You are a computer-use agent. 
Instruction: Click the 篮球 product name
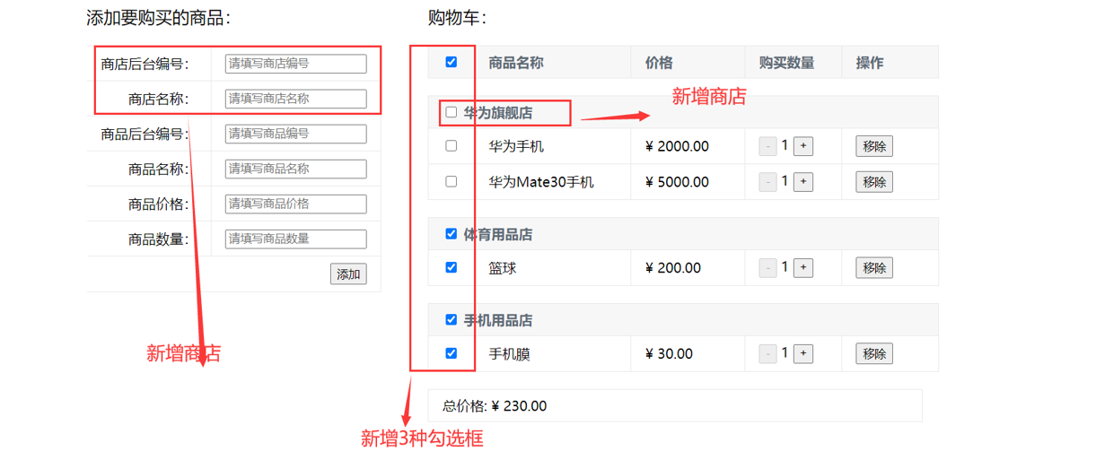click(x=503, y=268)
